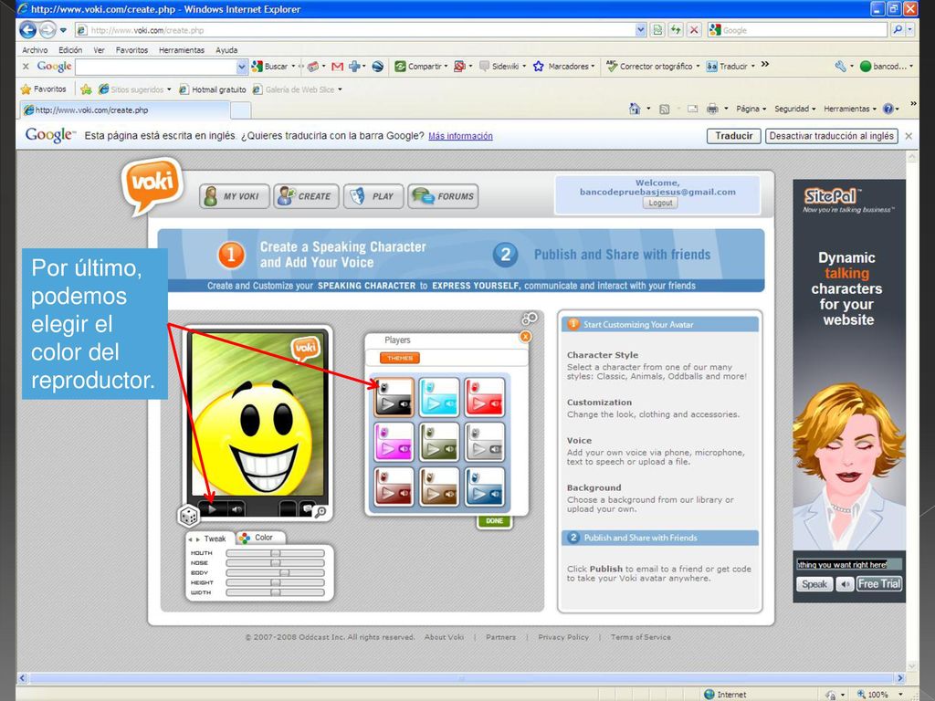
Task: Close the Players panel with orange X
Action: (525, 337)
